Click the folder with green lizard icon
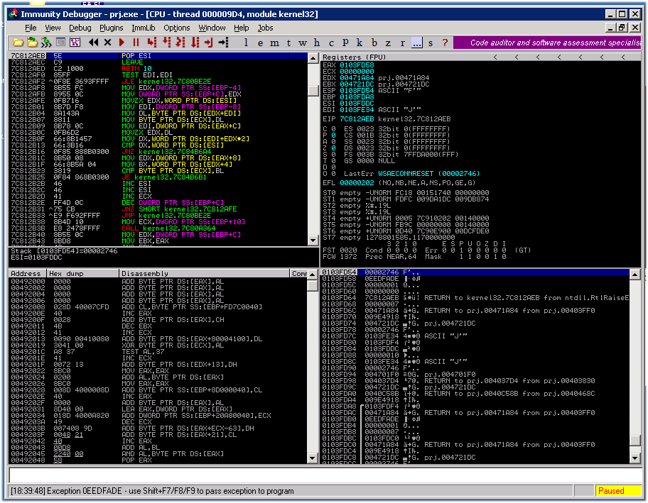648x503 pixels. coord(32,43)
